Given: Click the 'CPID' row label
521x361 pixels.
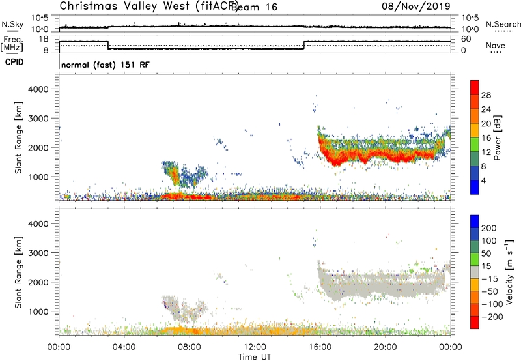Looking at the screenshot, I should click(14, 62).
